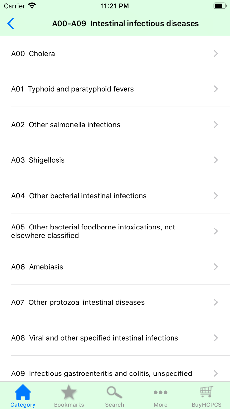The height and width of the screenshot is (409, 230).
Task: Select the More tab
Action: point(161,396)
